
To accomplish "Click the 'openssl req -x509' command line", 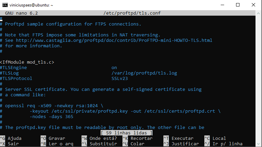I will pos(52,106).
